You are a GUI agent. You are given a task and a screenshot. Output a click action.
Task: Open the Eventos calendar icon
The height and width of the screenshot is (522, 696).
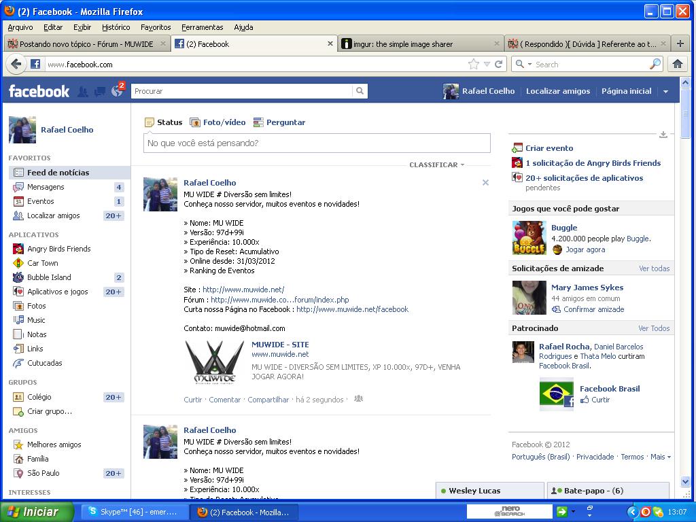click(18, 201)
